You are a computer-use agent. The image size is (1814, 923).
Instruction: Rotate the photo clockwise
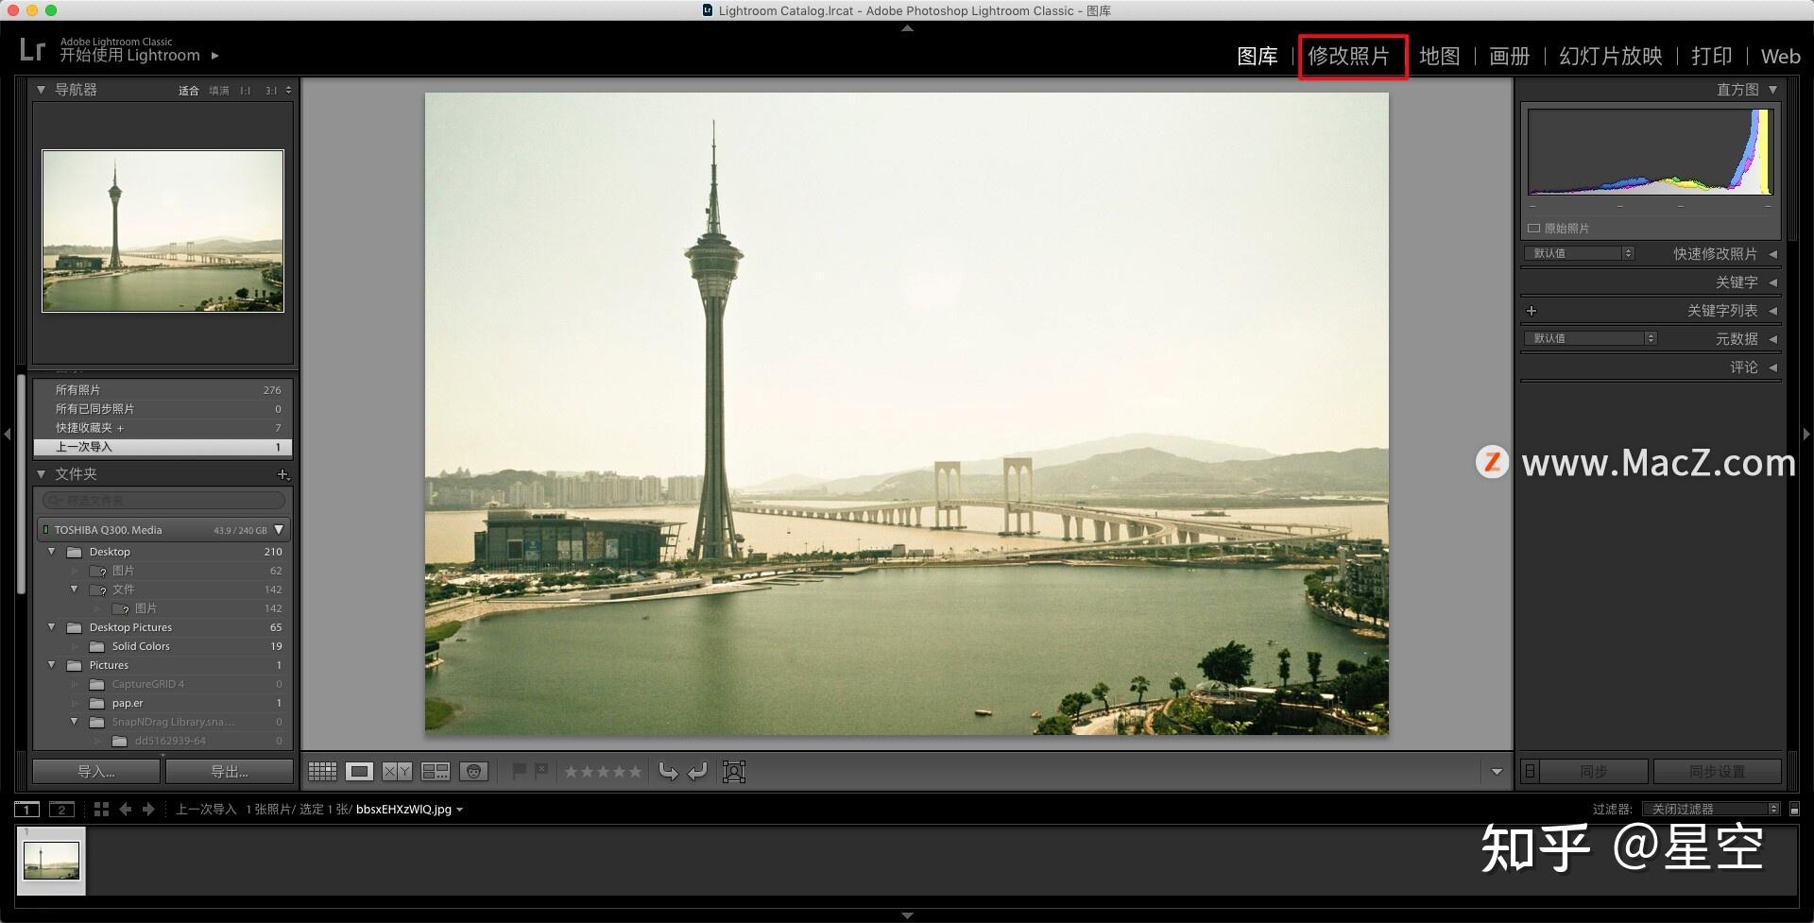698,771
